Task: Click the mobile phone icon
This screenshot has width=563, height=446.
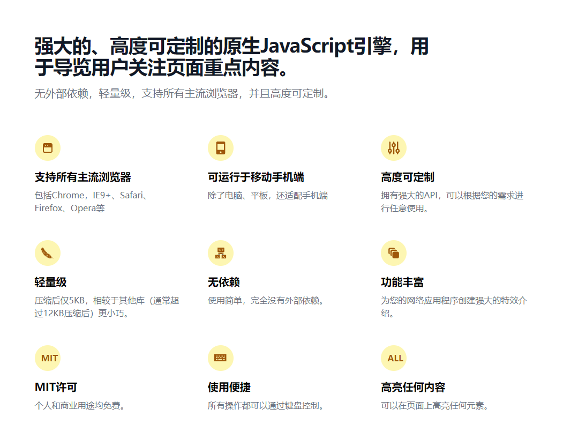Action: (x=221, y=148)
